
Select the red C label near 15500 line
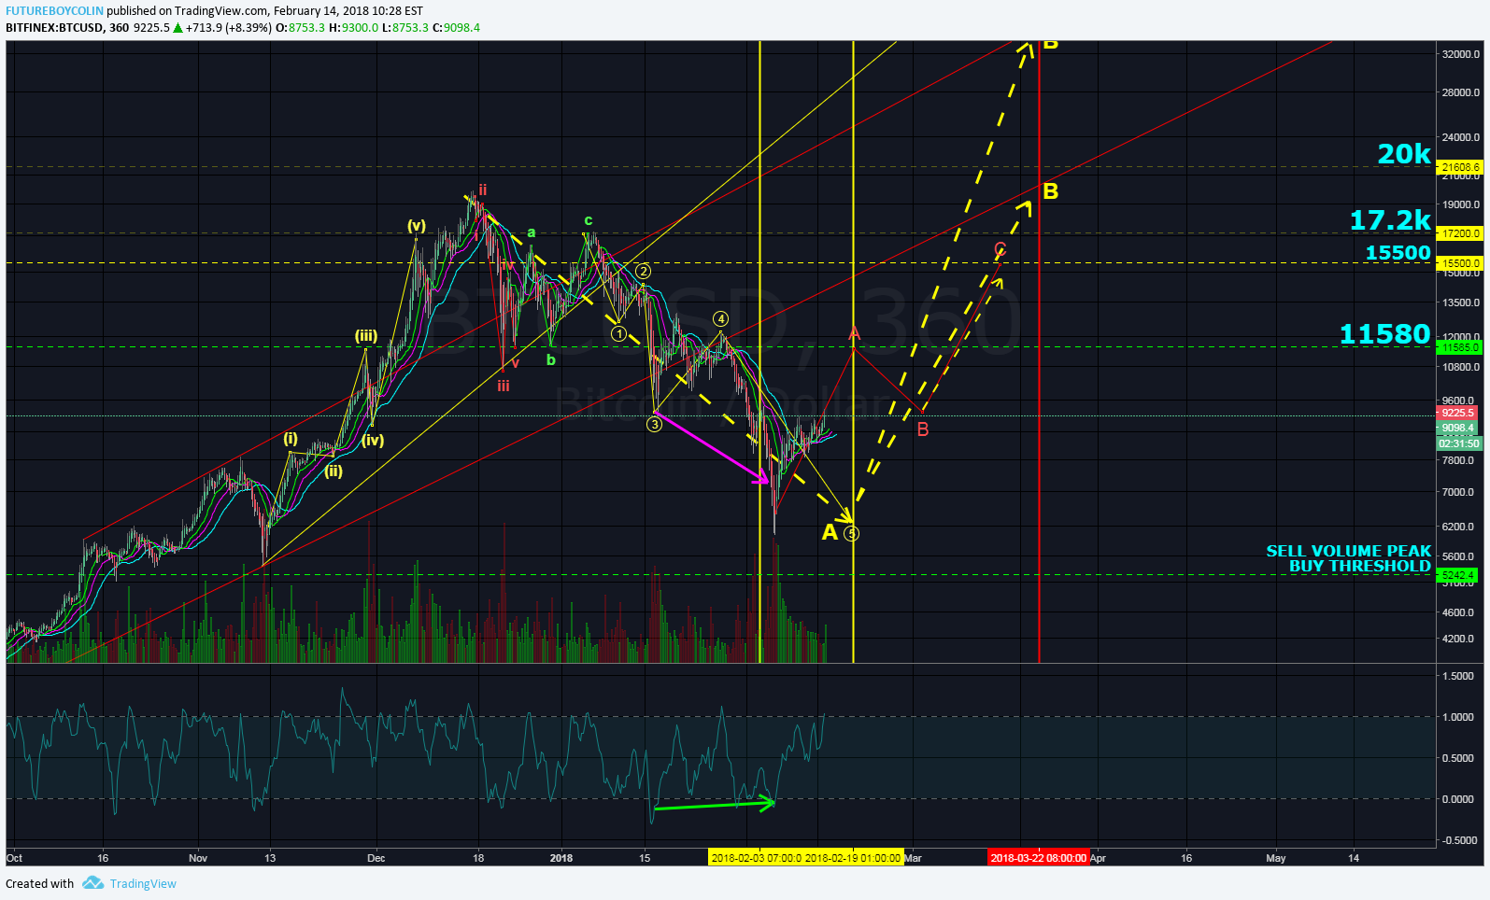tap(1000, 249)
